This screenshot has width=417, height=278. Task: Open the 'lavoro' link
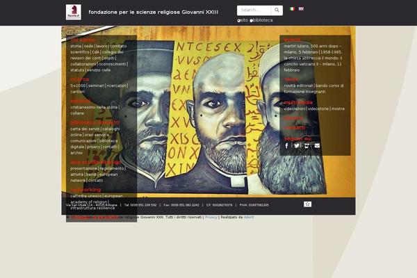[x=101, y=46]
